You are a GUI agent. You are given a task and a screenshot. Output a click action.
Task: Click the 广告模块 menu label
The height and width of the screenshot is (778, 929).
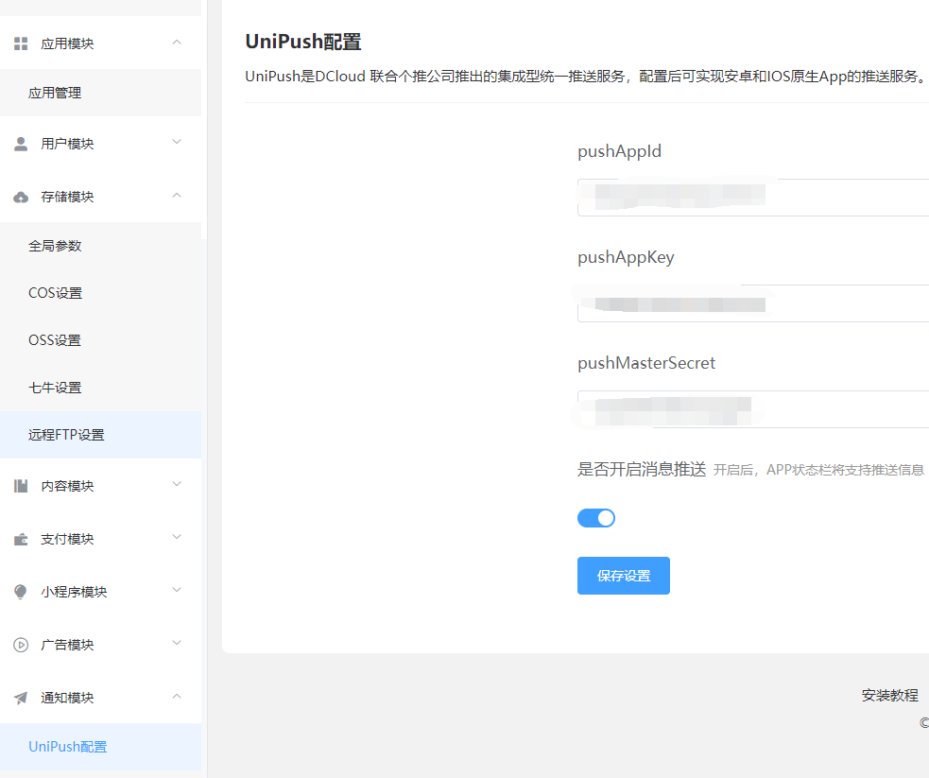67,645
